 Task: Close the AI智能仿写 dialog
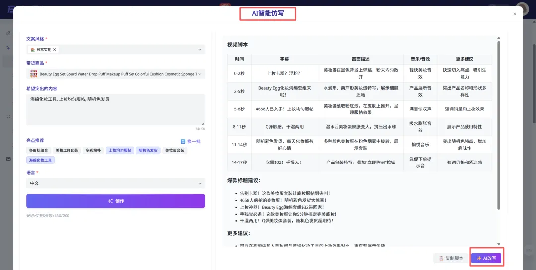pos(515,14)
